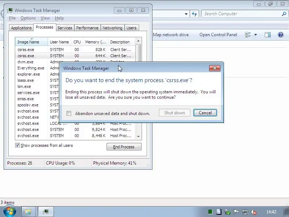Open Explorer help with the question mark icon
Viewport: 289px width, 217px height.
pyautogui.click(x=281, y=35)
